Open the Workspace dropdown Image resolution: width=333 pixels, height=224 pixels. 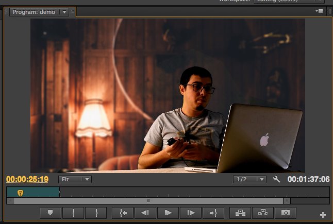click(289, 1)
